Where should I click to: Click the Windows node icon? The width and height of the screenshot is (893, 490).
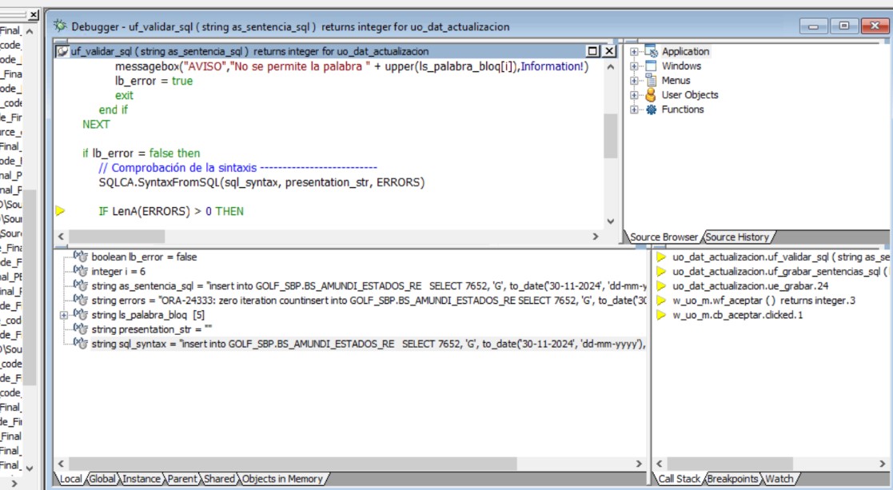pyautogui.click(x=650, y=66)
